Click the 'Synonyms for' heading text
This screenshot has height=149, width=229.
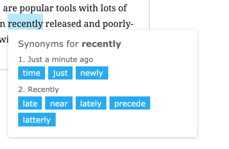(x=48, y=44)
